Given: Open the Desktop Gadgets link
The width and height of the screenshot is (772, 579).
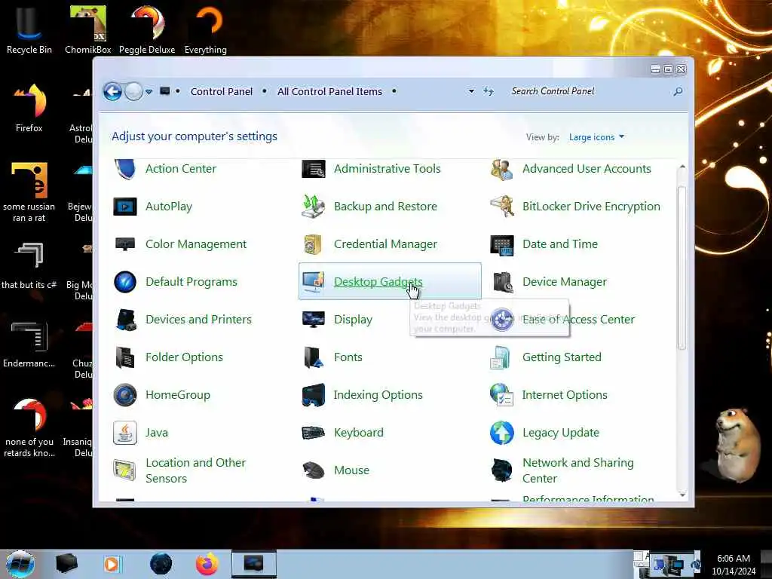Looking at the screenshot, I should (x=378, y=282).
